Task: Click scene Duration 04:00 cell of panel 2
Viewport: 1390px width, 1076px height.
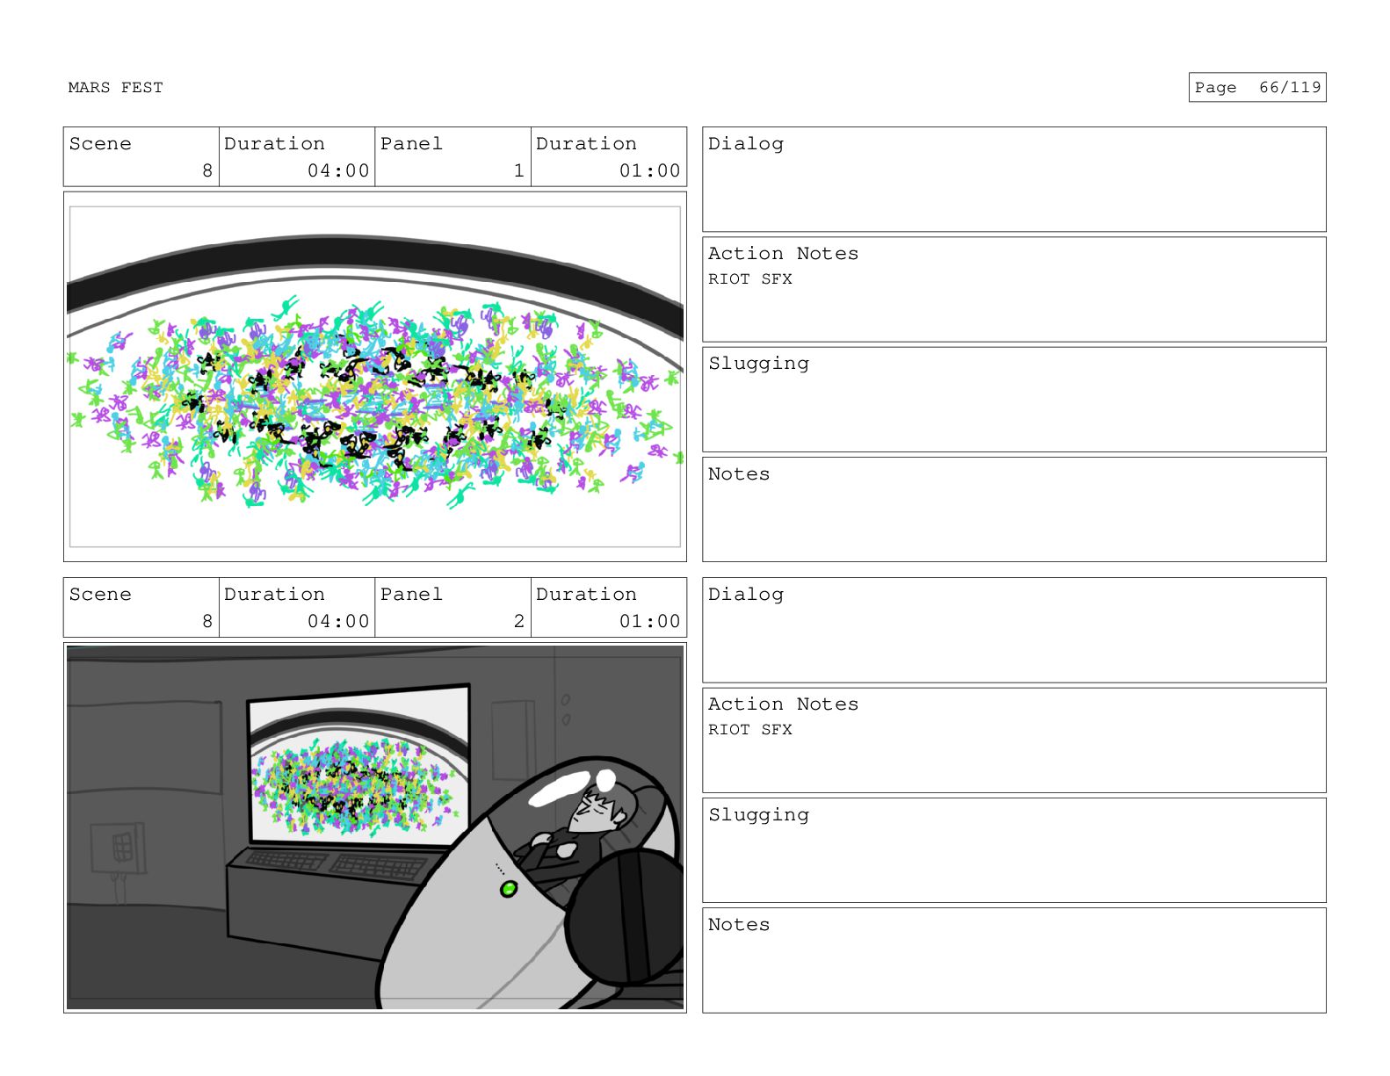Action: point(297,608)
